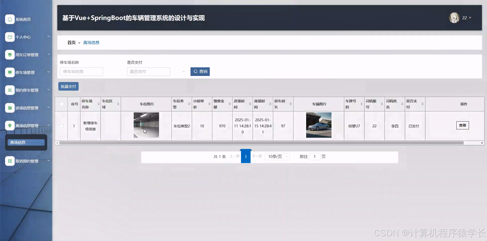Screen dimensions: 487x241
Task: Open the 10条/页 page size dropdown
Action: pos(277,156)
